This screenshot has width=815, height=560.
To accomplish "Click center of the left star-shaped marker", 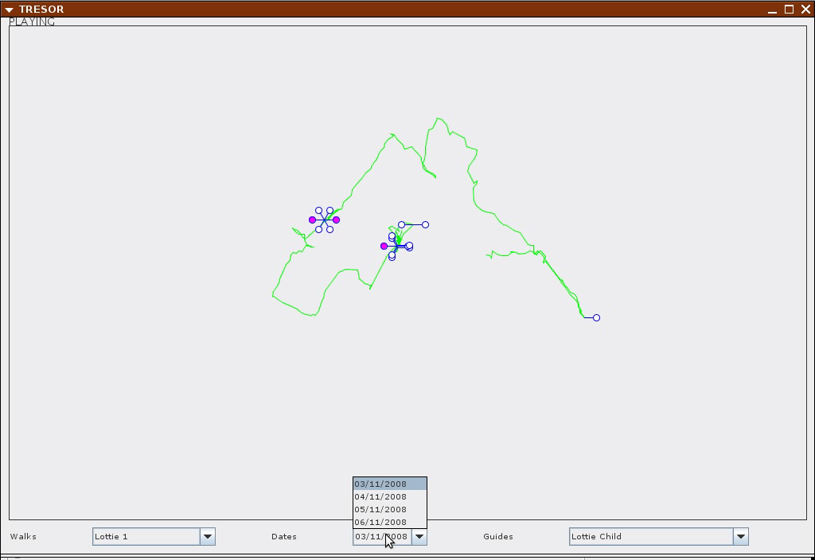I will pyautogui.click(x=325, y=220).
